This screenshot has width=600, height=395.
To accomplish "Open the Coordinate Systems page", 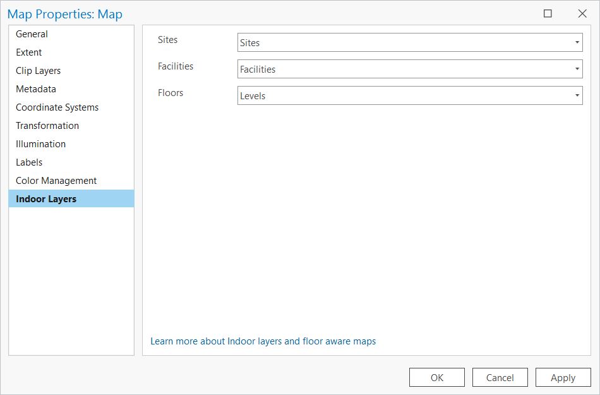I will pyautogui.click(x=57, y=107).
